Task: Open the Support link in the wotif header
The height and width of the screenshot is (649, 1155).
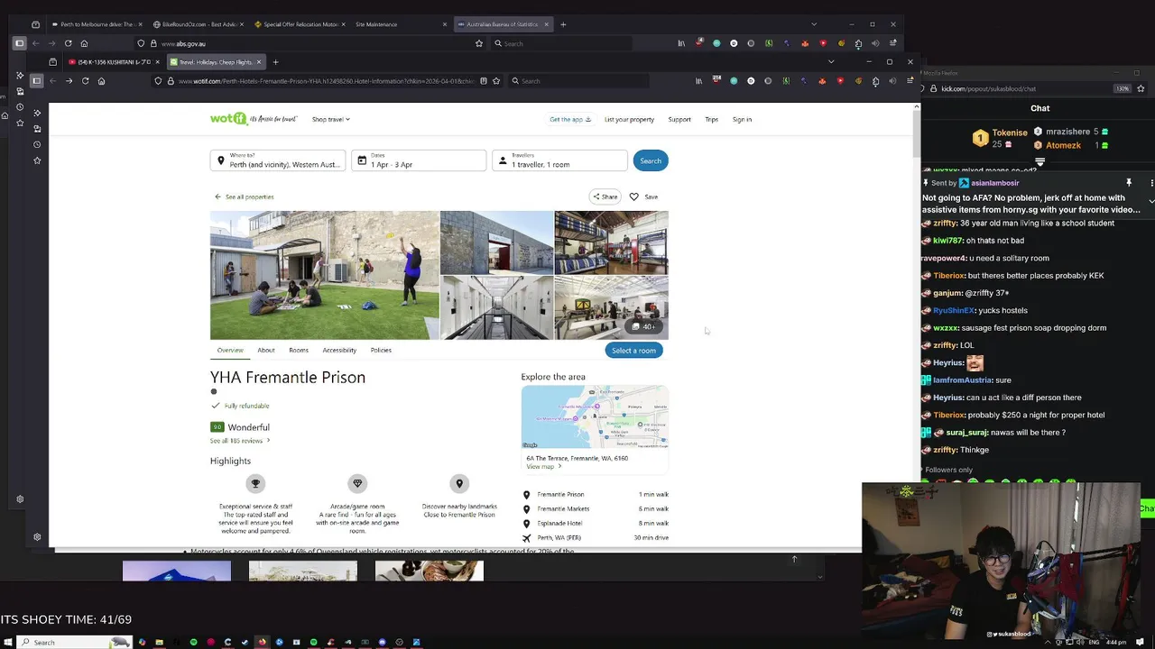Action: click(x=679, y=119)
